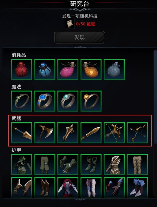The width and height of the screenshot is (157, 207).
Task: Choose the axe weapon icon
Action: pyautogui.click(x=45, y=133)
